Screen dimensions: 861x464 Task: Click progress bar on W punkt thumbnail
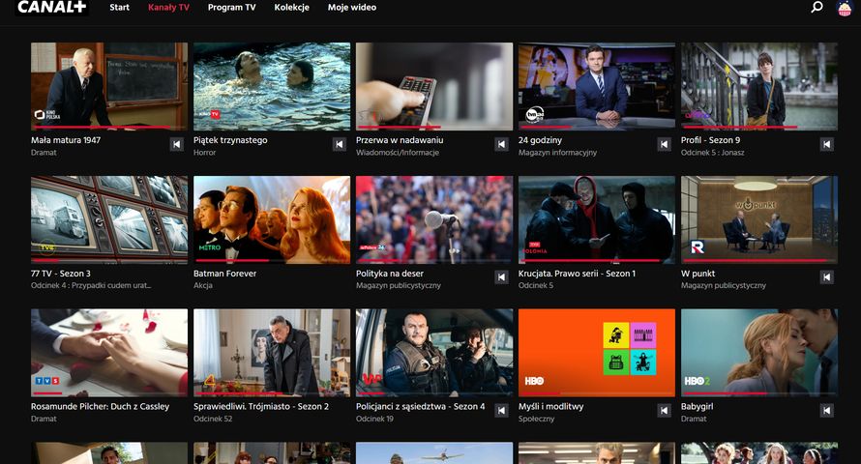tap(759, 261)
